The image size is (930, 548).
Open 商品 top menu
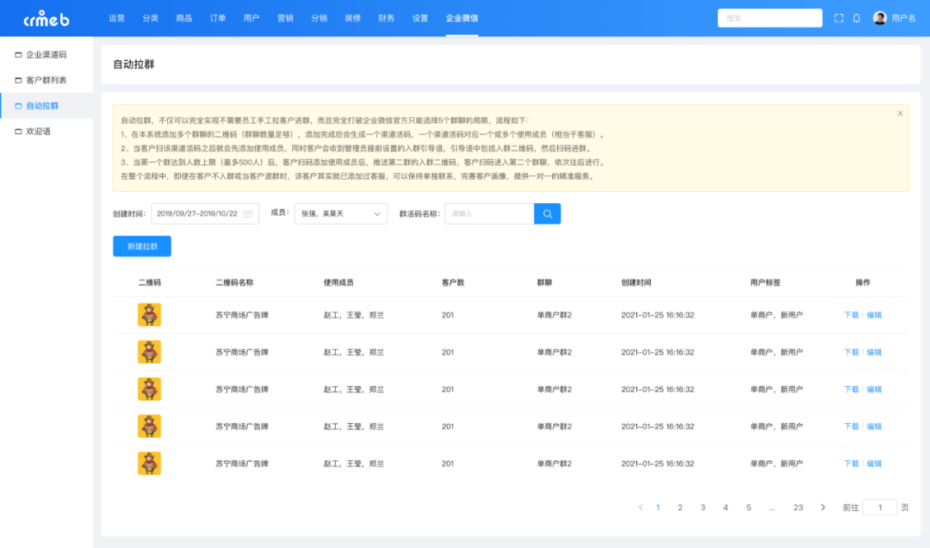pyautogui.click(x=184, y=18)
